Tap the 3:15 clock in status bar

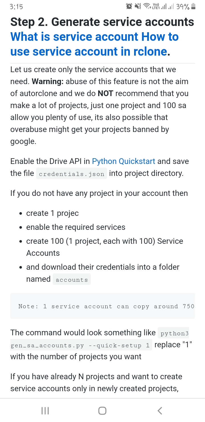[16, 7]
